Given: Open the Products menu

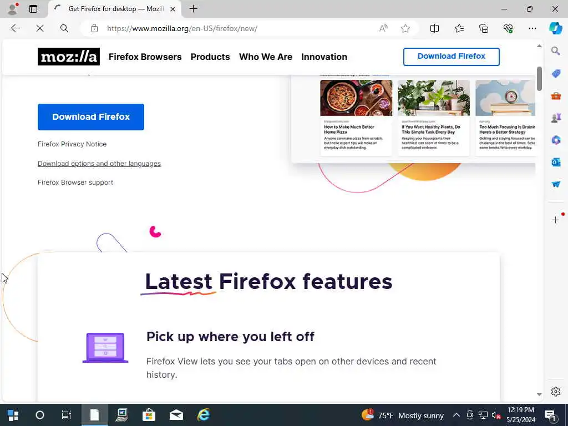Looking at the screenshot, I should pyautogui.click(x=210, y=57).
